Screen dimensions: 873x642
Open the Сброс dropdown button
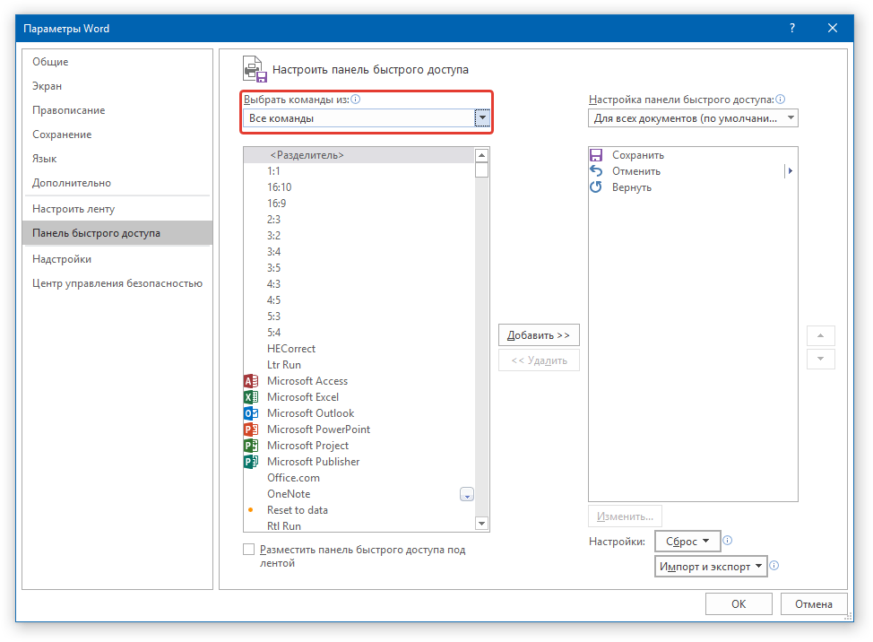[x=687, y=542]
